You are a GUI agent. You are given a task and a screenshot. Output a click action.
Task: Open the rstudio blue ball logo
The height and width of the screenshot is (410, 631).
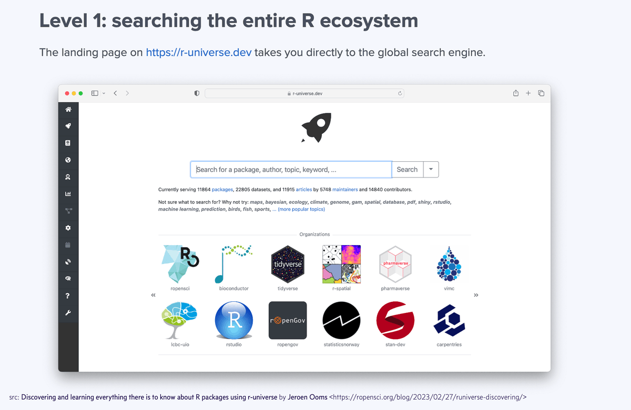point(233,320)
